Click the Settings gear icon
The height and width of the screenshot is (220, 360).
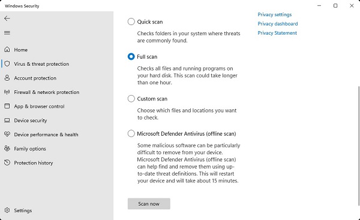click(x=7, y=210)
